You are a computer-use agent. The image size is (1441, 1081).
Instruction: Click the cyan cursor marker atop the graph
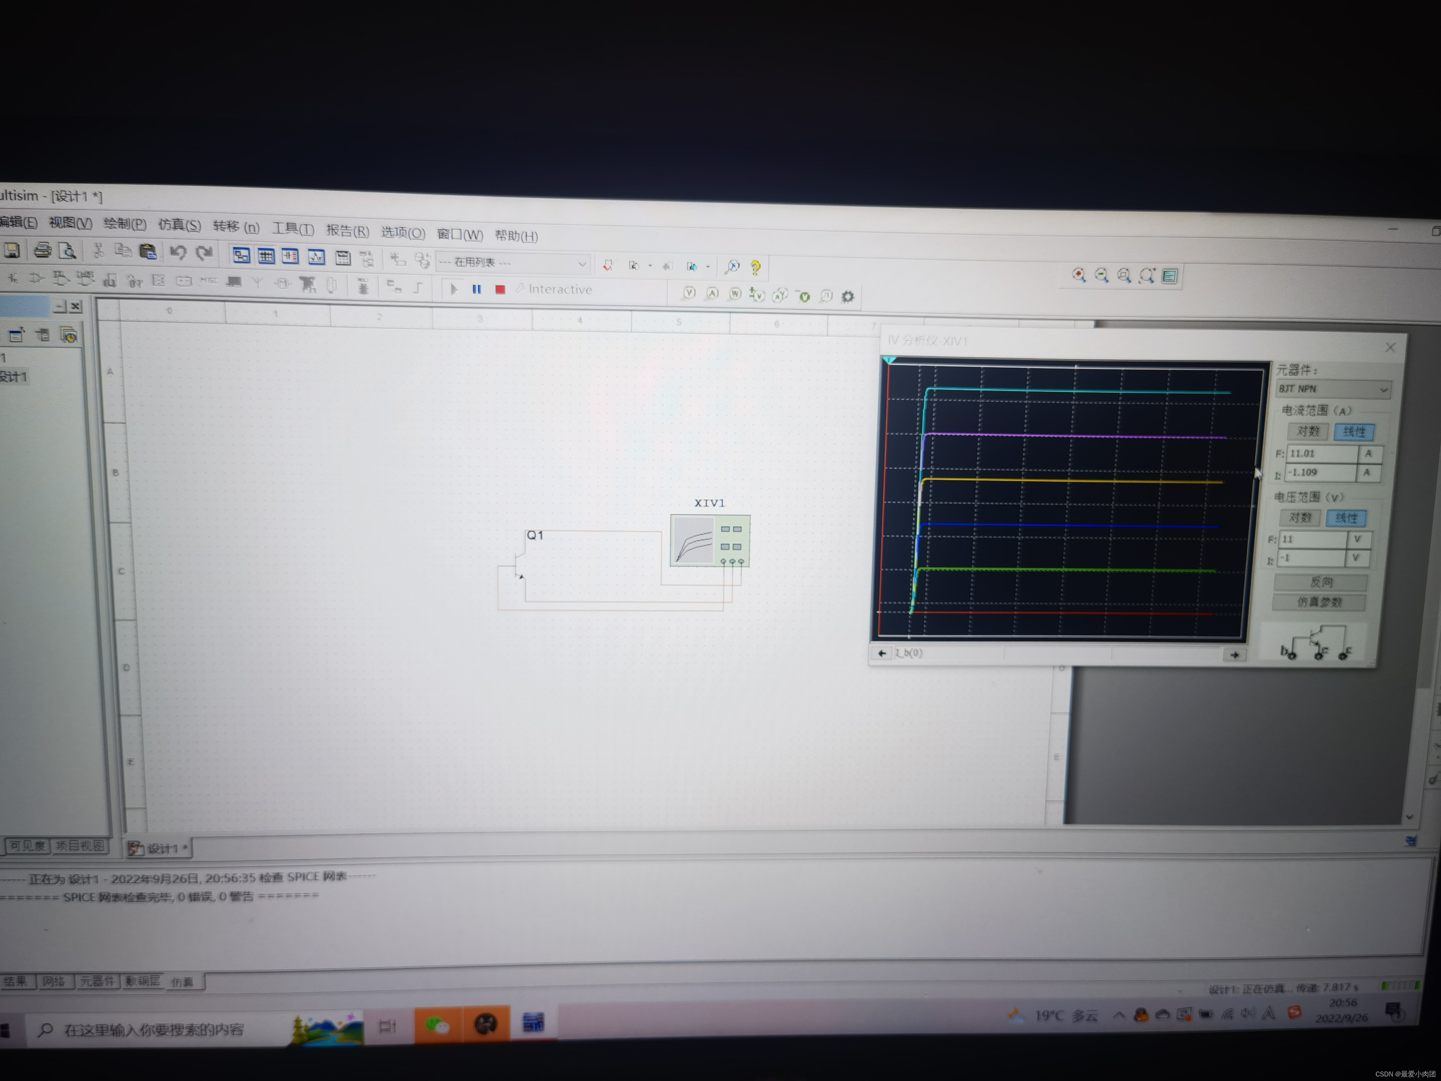pyautogui.click(x=889, y=360)
